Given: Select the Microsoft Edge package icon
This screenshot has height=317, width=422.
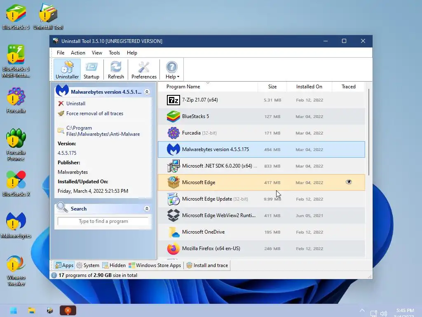Looking at the screenshot, I should 173,182.
